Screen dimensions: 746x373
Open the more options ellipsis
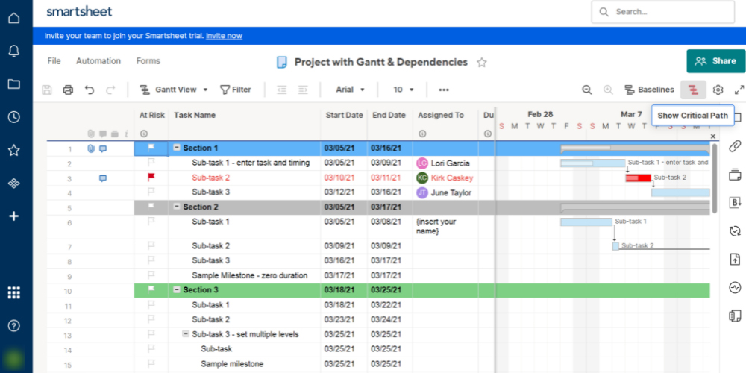(444, 90)
